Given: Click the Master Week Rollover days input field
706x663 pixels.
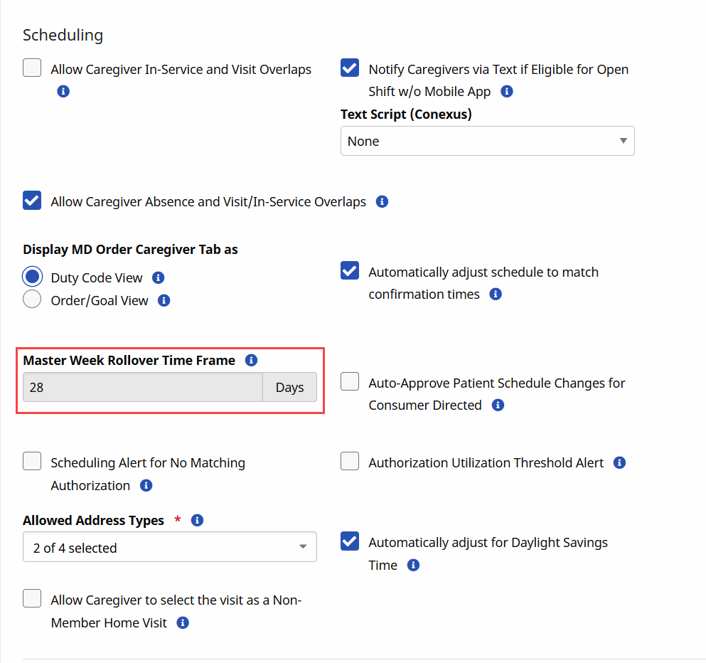Looking at the screenshot, I should pos(143,388).
